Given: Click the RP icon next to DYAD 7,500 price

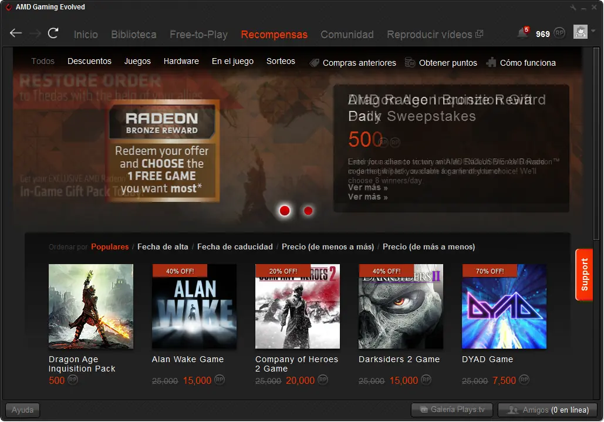Looking at the screenshot, I should pyautogui.click(x=524, y=380).
